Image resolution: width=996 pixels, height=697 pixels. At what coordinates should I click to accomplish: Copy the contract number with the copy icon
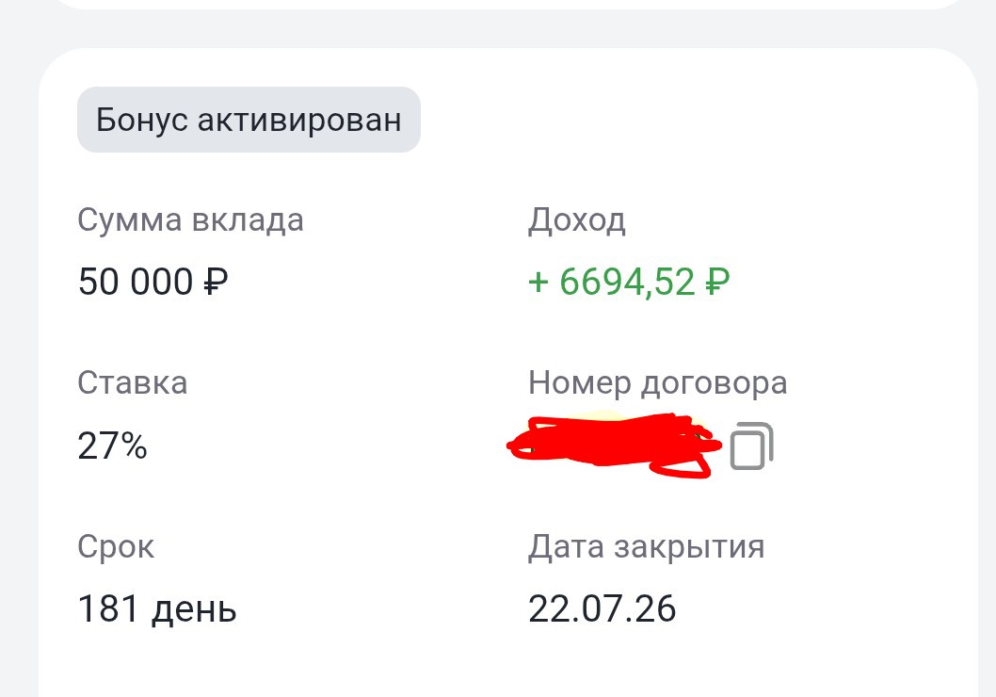pyautogui.click(x=751, y=446)
